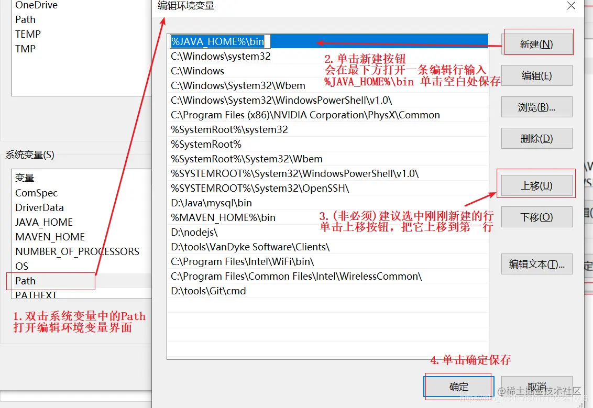Select the plain %SystemRoot% entry
The width and height of the screenshot is (593, 408).
[328, 144]
